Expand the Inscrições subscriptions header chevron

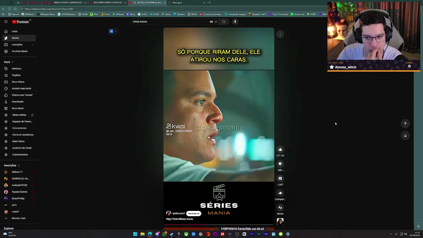[19, 165]
